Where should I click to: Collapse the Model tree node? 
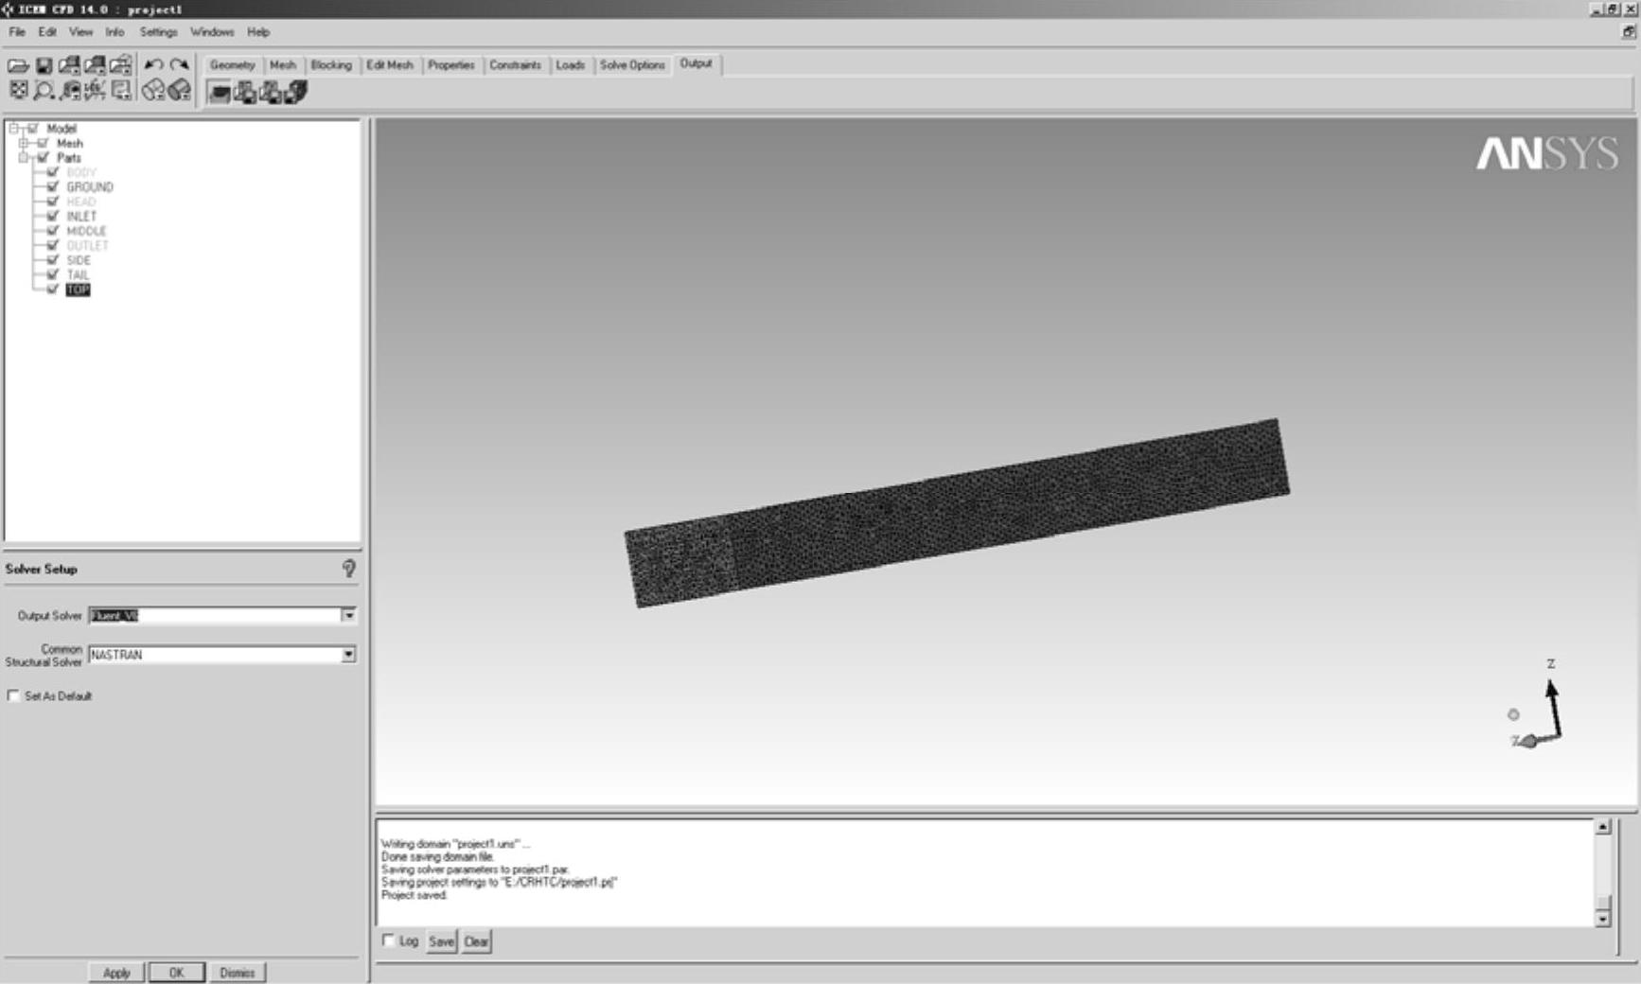pyautogui.click(x=14, y=129)
